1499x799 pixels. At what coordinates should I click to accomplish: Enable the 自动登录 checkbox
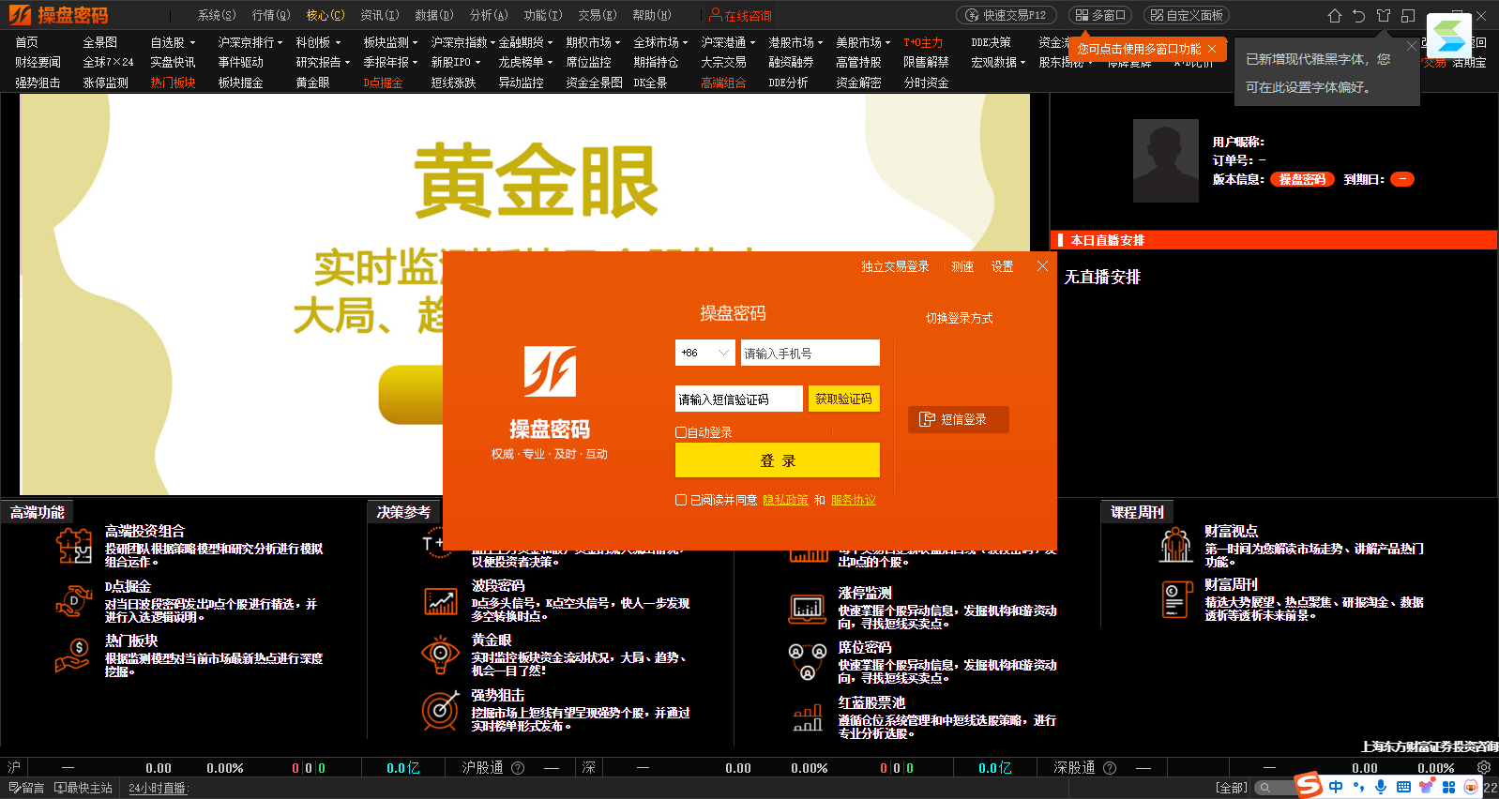coord(681,432)
